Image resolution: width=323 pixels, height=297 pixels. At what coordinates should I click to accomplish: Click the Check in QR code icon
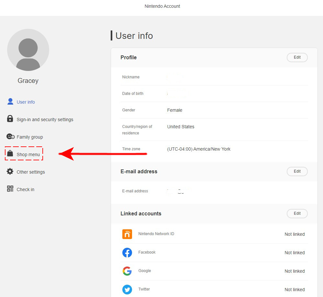click(10, 188)
